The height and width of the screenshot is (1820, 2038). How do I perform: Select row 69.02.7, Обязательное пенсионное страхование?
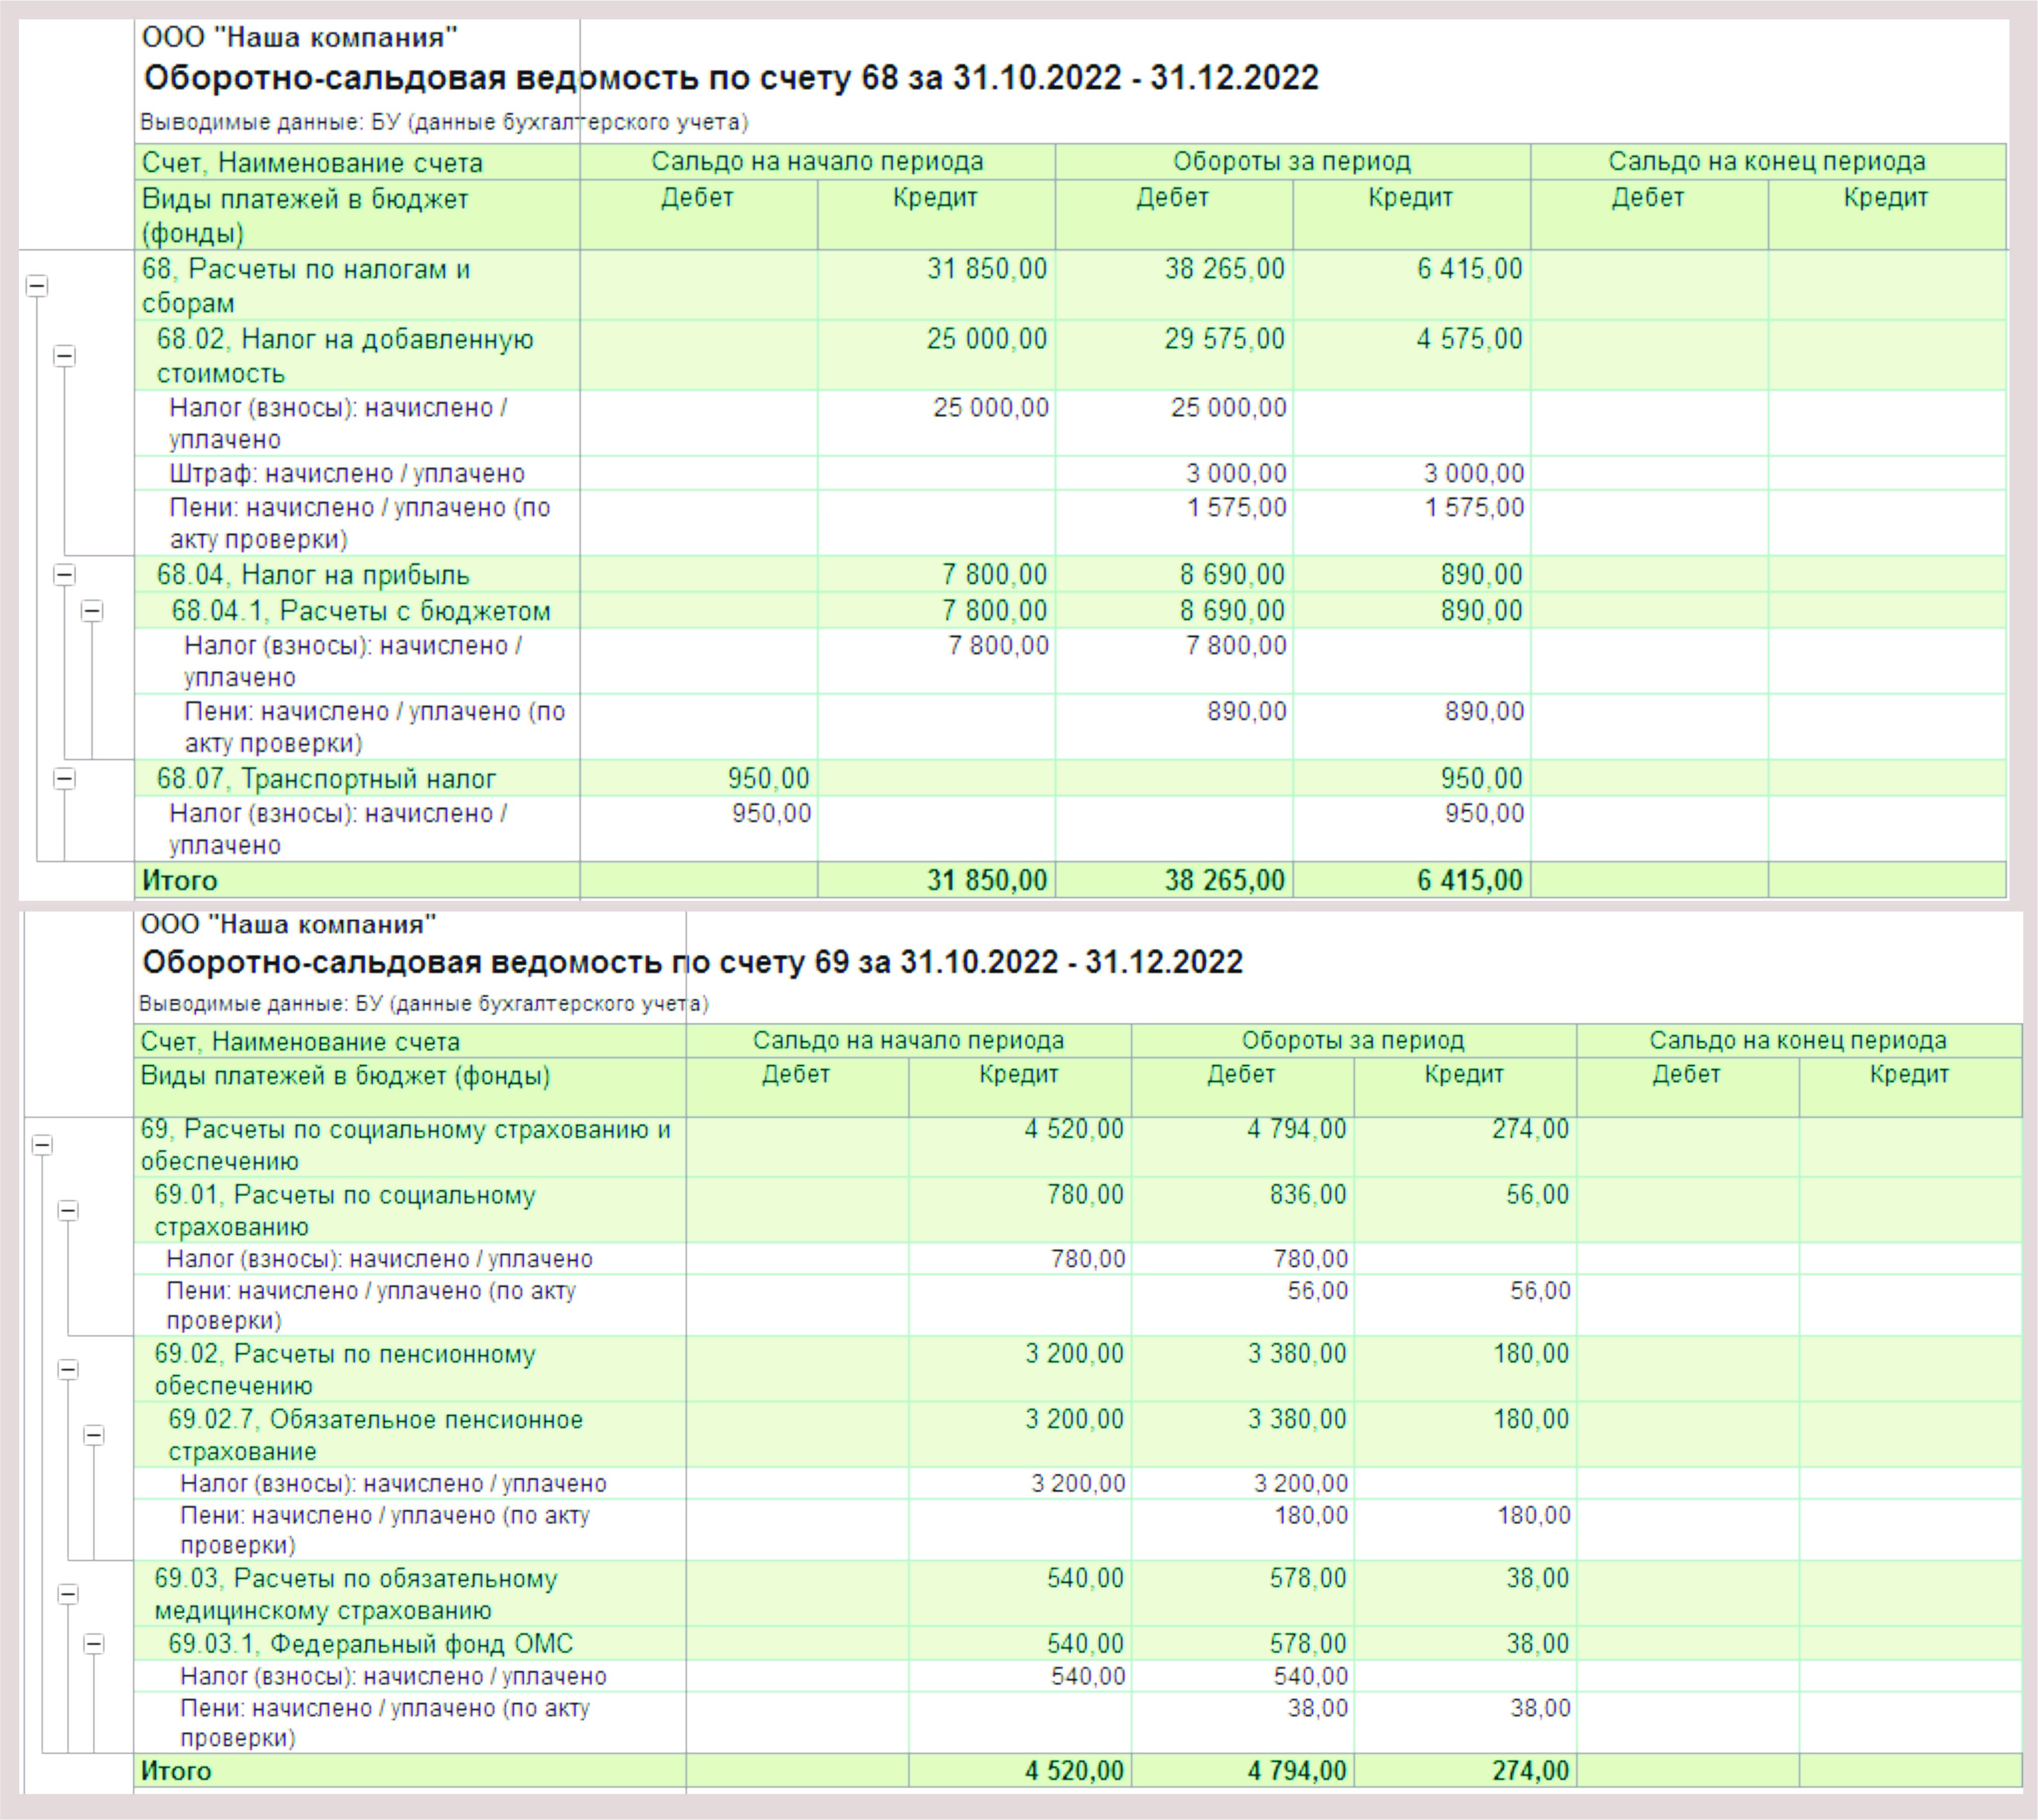click(1078, 1435)
